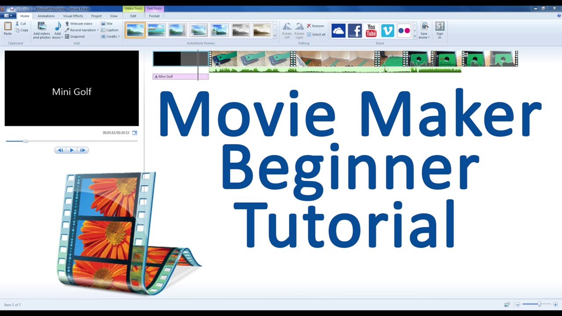Click the thumbnail size icon in status bar
562x316 pixels.
coord(507,304)
